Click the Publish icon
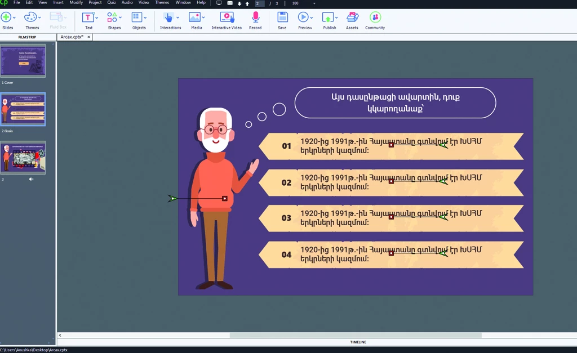Viewport: 577px width, 353px height. 327,17
